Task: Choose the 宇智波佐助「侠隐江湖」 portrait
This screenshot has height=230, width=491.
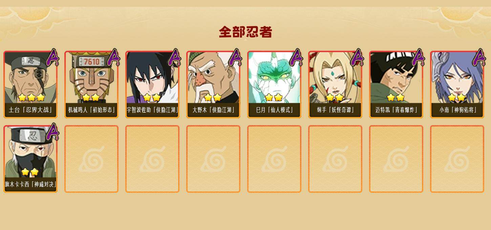Action: tap(152, 85)
